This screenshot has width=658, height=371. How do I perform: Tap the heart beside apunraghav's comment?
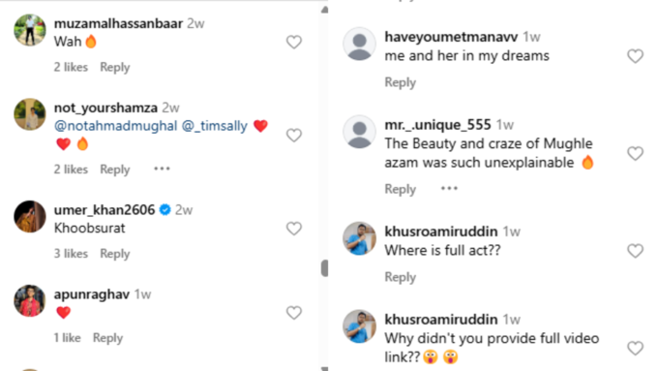(294, 313)
